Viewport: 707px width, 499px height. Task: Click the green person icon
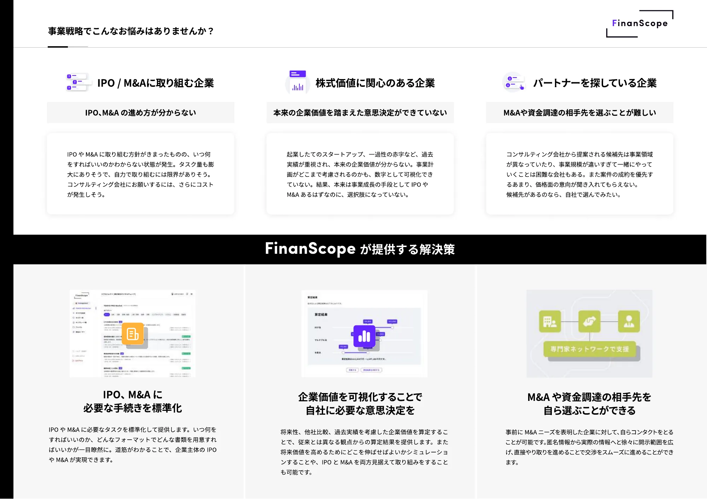629,321
